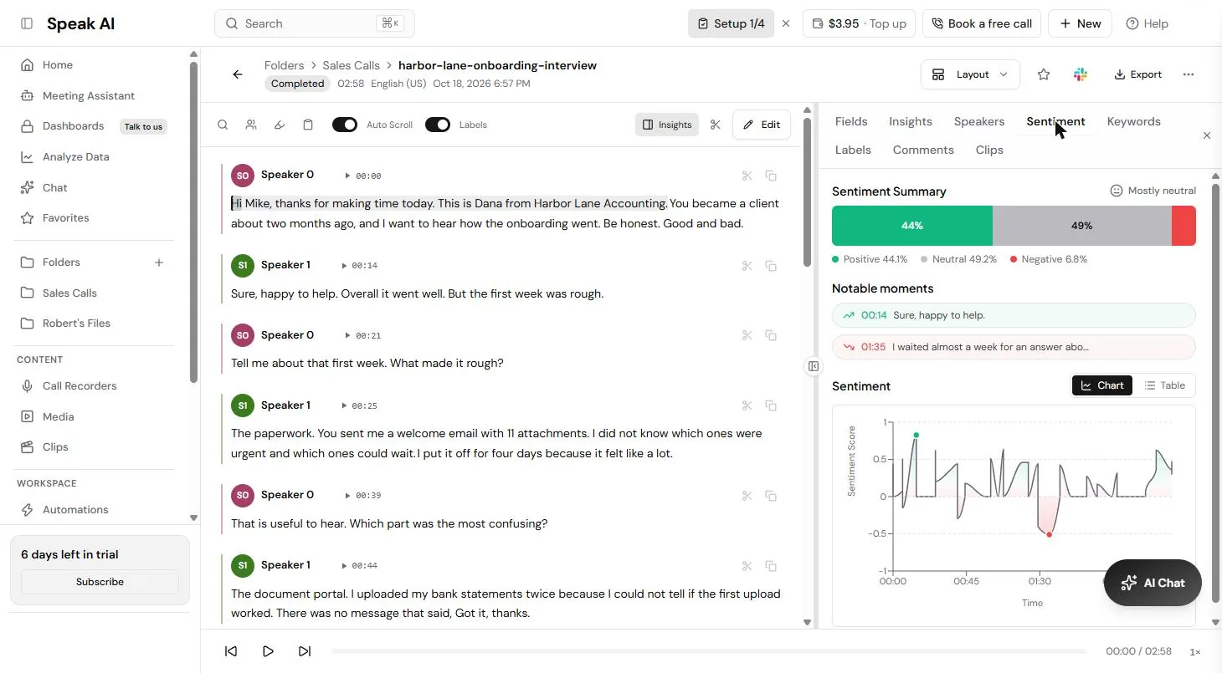Toggle the sidebar collapse icon
The height and width of the screenshot is (673, 1222).
27,23
